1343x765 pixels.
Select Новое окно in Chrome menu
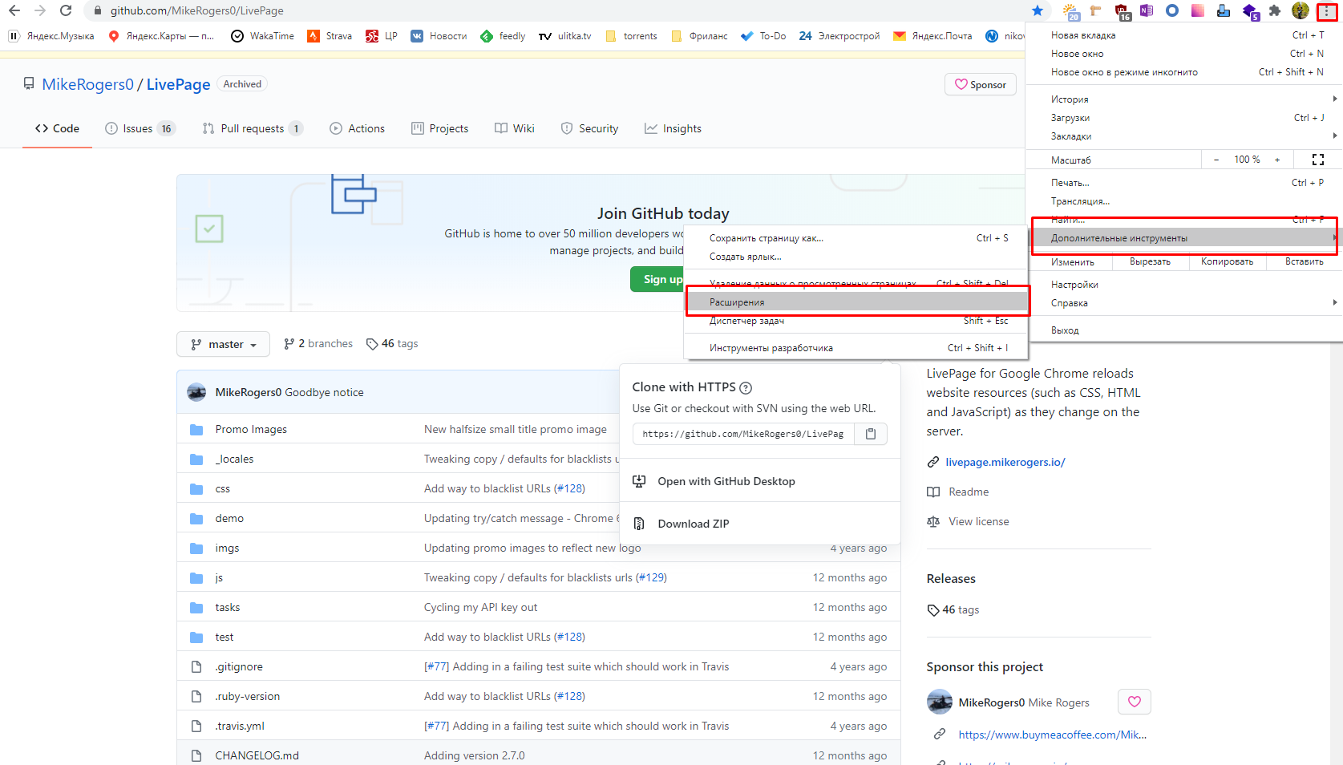point(1184,54)
